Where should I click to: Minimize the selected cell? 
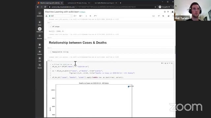tap(170, 63)
